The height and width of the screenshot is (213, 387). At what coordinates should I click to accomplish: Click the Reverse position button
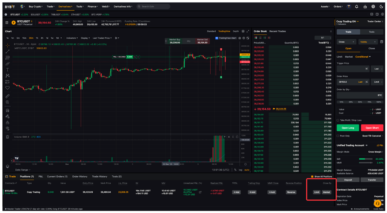click(291, 192)
